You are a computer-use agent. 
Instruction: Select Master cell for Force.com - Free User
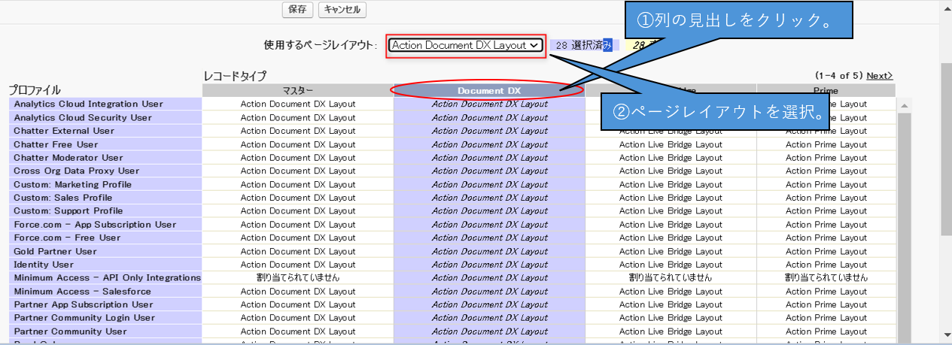pyautogui.click(x=297, y=238)
